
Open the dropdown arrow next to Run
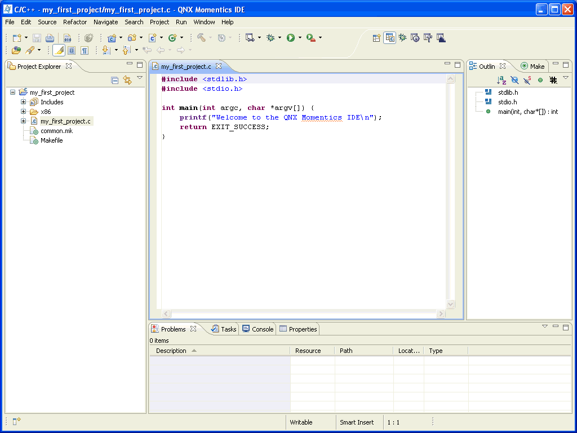point(300,38)
